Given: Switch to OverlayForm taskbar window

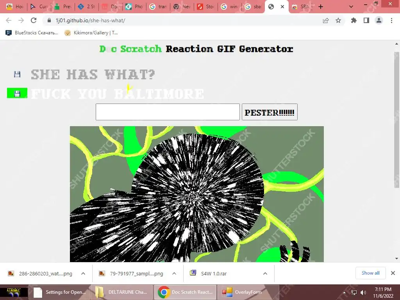Looking at the screenshot, I should pos(248,292).
